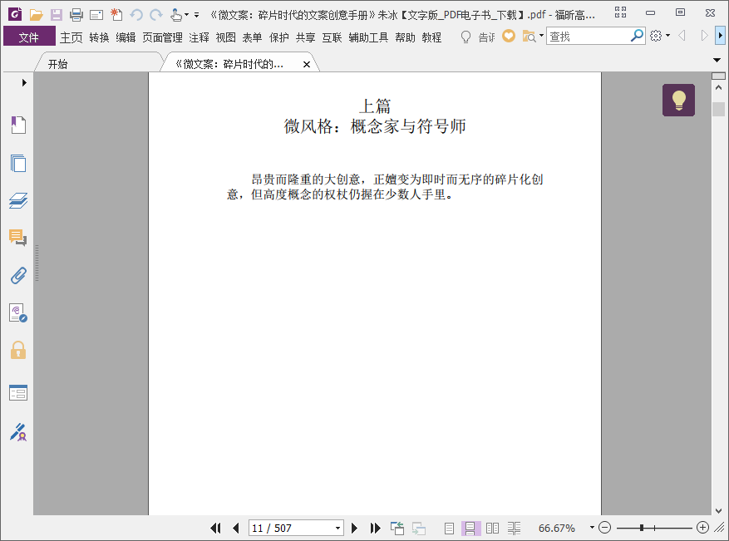Switch to continuous facing view
This screenshot has width=729, height=541.
(x=514, y=528)
